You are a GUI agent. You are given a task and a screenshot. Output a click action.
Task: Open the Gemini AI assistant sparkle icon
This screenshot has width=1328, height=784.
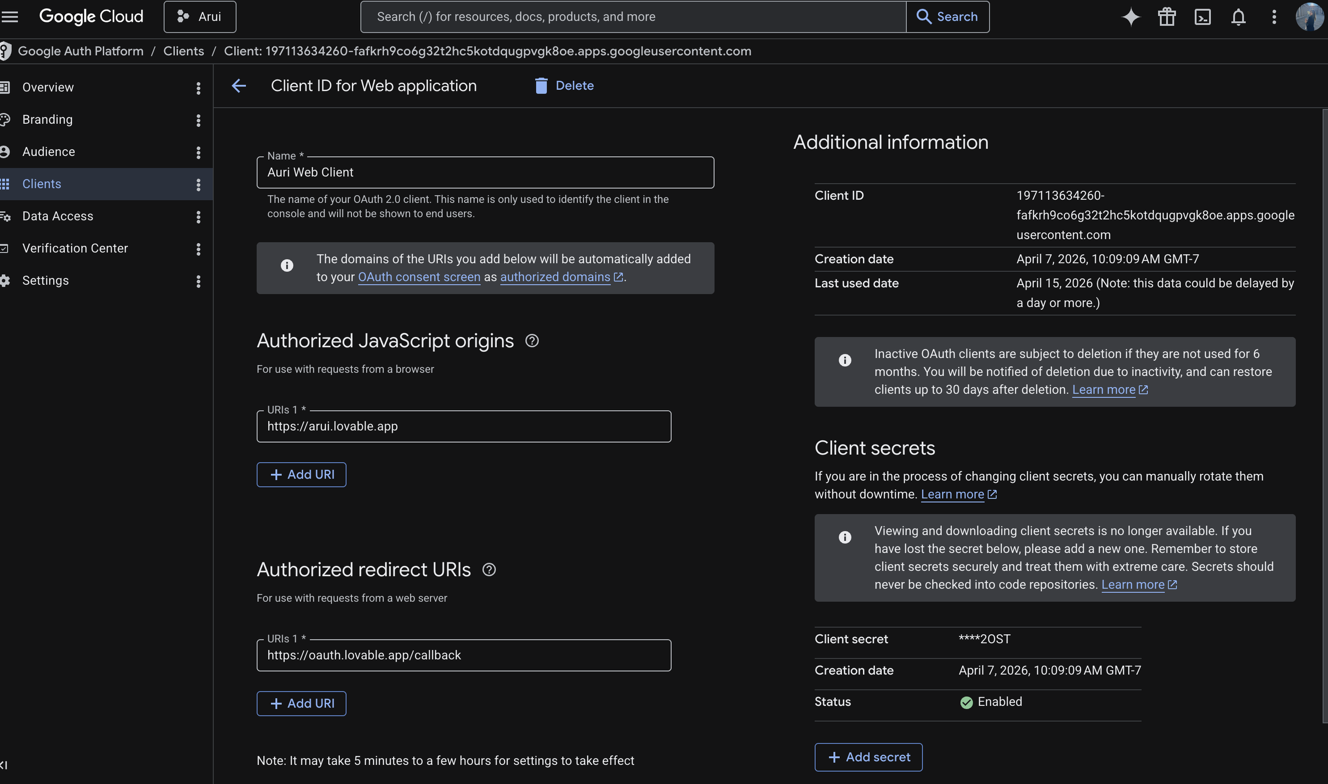[1131, 17]
